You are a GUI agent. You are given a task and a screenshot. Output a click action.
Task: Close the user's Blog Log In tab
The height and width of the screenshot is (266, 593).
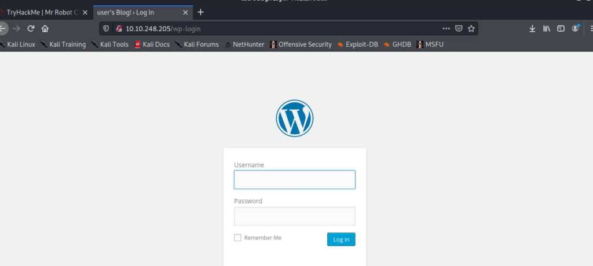click(185, 13)
